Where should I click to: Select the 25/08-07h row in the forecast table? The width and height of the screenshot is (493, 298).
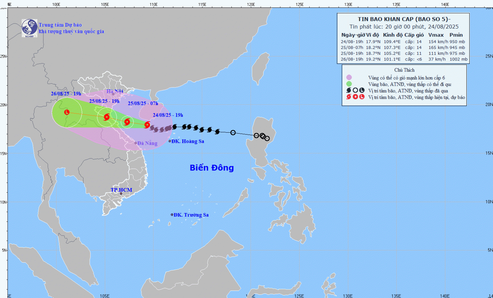[x=403, y=48]
